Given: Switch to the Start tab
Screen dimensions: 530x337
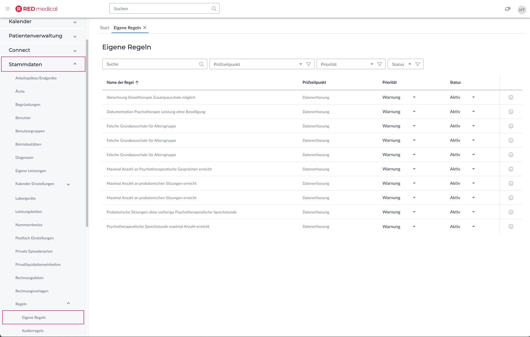Looking at the screenshot, I should tap(104, 28).
